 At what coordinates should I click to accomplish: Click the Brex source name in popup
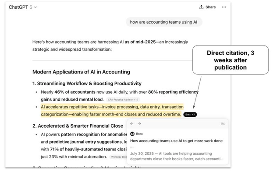point(139,134)
